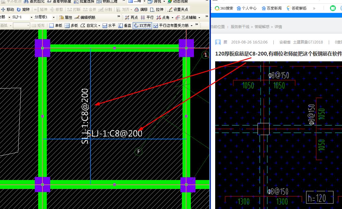Click the 延伸 extend tool
Screen dimensions: 342x209
(41, 9)
